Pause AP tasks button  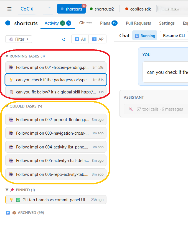point(98,39)
